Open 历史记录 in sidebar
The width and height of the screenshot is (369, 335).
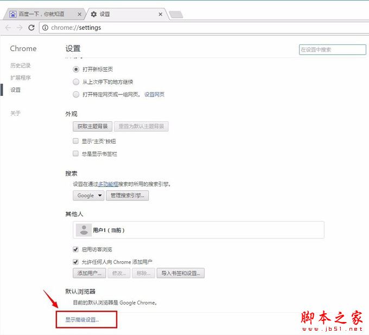21,66
